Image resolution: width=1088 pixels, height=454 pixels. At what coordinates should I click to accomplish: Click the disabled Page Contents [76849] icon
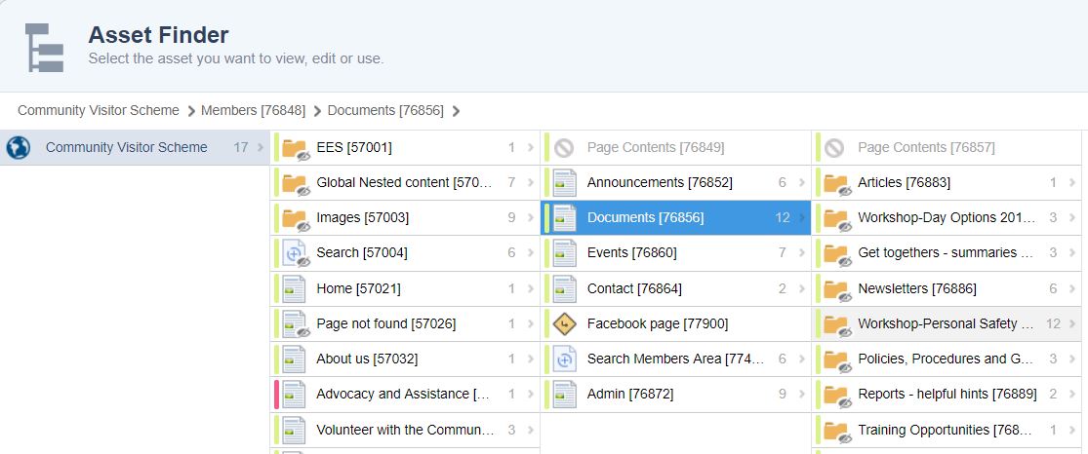564,148
